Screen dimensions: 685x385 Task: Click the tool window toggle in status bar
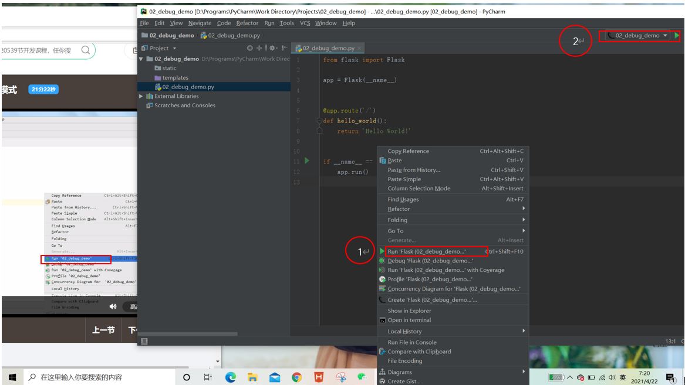click(144, 342)
